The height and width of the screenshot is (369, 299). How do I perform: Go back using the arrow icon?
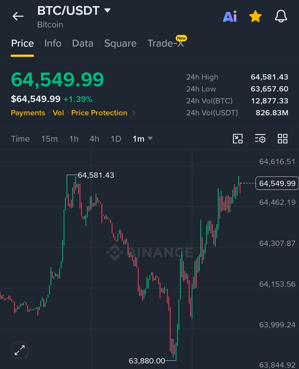18,16
